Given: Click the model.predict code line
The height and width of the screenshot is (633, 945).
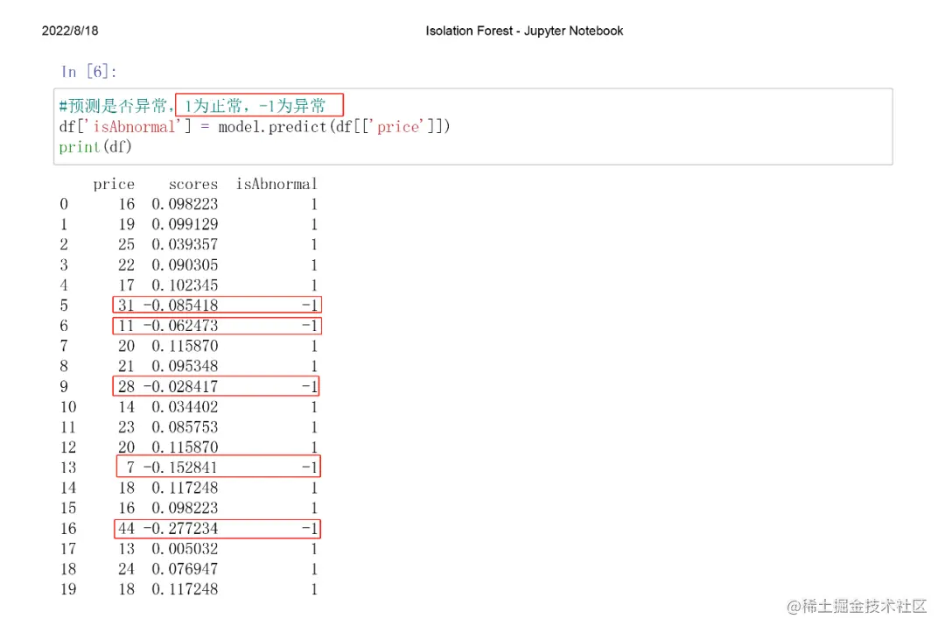Looking at the screenshot, I should tap(255, 127).
